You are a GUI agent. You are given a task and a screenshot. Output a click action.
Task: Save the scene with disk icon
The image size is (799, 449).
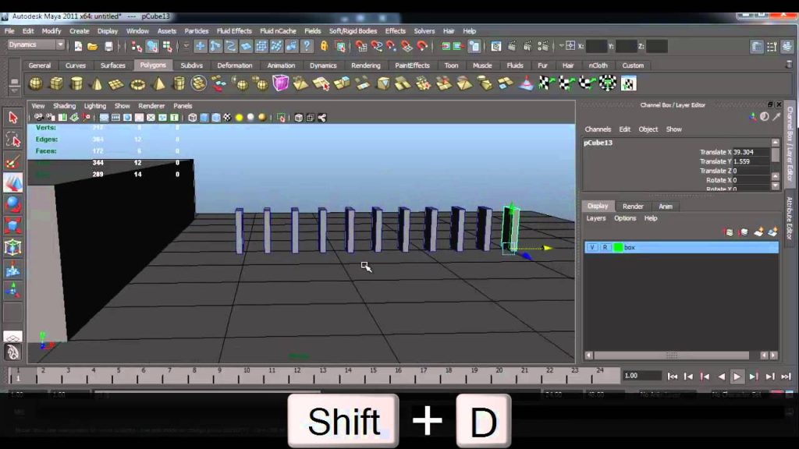coord(108,46)
